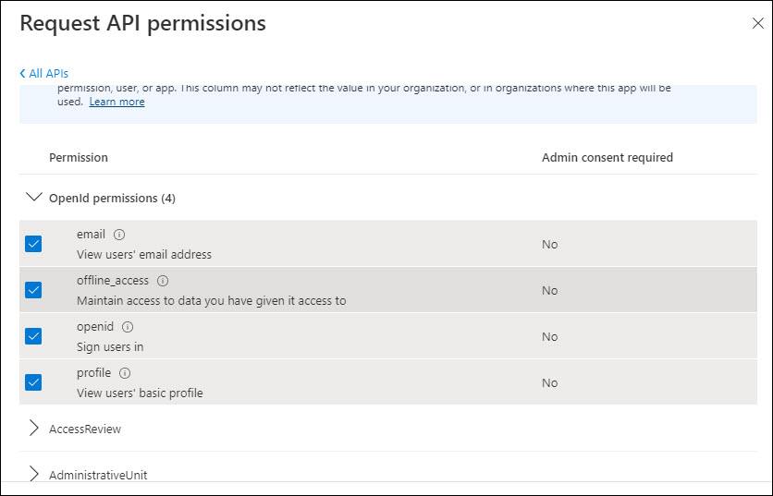773x496 pixels.
Task: Open the Learn more link
Action: point(117,102)
